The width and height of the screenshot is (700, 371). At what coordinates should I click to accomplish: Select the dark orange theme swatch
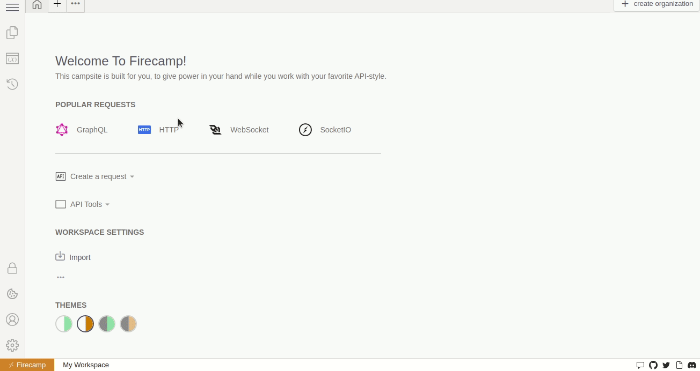tap(128, 324)
